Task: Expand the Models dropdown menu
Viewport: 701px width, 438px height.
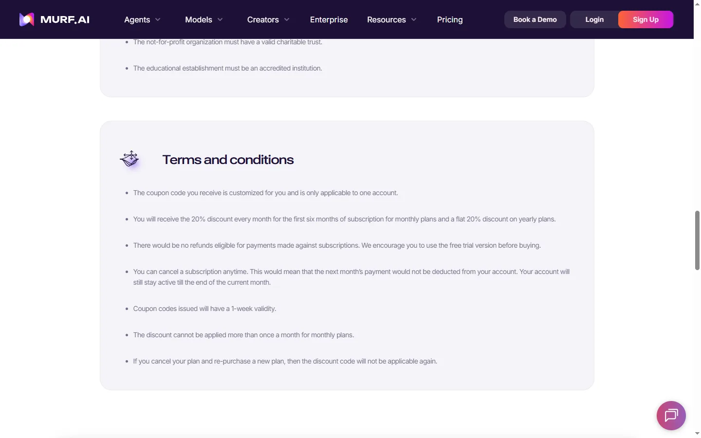Action: (x=204, y=19)
